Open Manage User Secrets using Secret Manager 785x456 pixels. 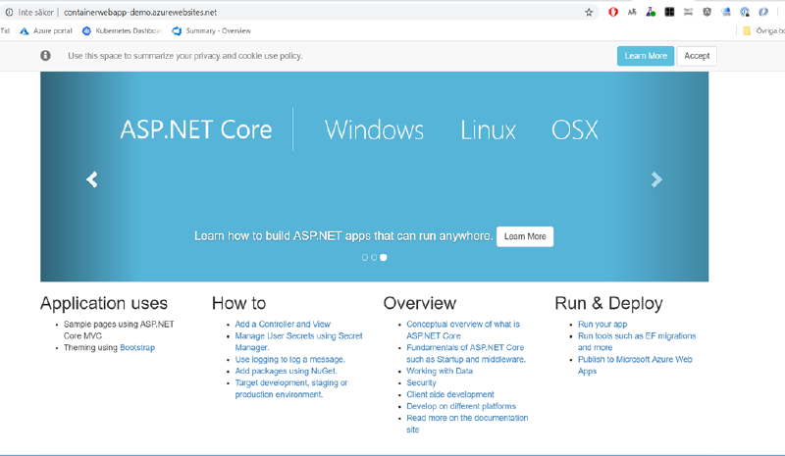(298, 341)
